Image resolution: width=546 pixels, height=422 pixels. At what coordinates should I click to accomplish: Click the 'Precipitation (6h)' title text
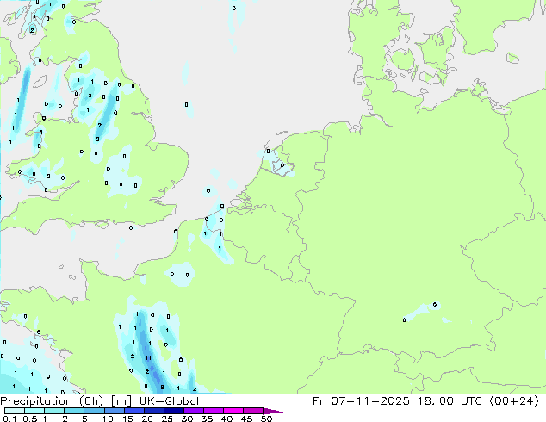(52, 401)
